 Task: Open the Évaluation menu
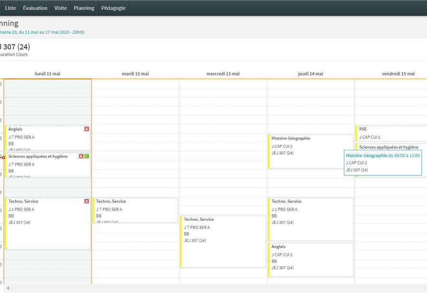(x=35, y=8)
